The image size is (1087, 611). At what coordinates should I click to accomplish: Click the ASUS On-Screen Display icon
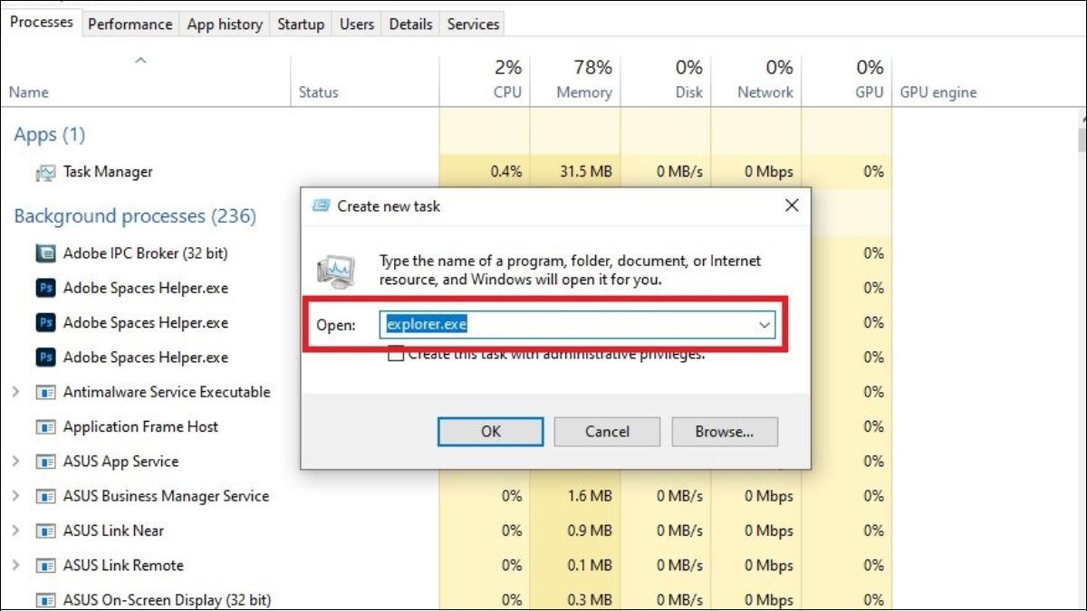(x=45, y=600)
